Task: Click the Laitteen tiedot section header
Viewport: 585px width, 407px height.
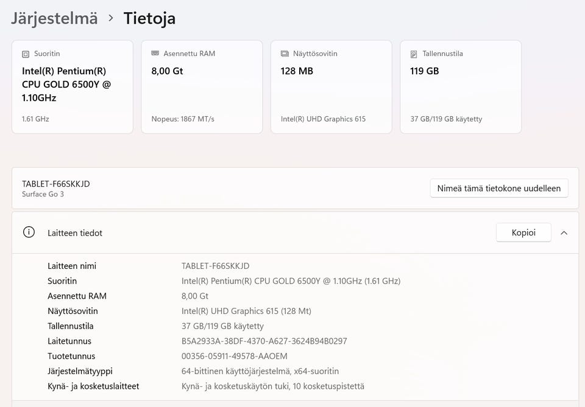Action: (x=295, y=233)
